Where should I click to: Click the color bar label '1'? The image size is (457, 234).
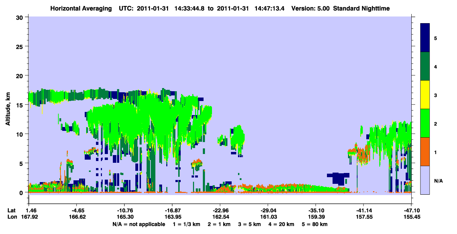pos(436,152)
